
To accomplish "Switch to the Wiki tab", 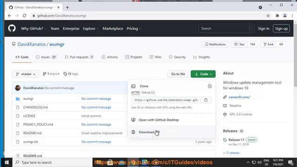I will pyautogui.click(x=155, y=57).
